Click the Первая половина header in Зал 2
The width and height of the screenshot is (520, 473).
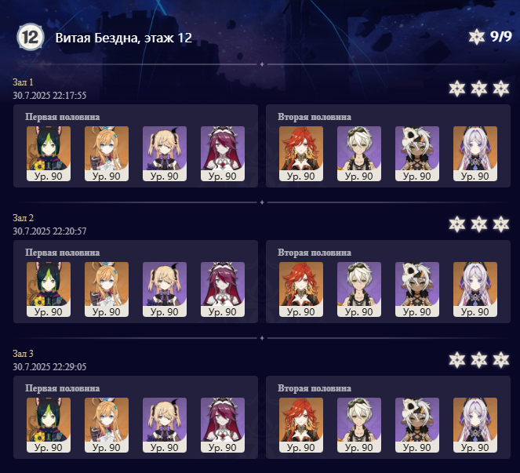click(62, 253)
